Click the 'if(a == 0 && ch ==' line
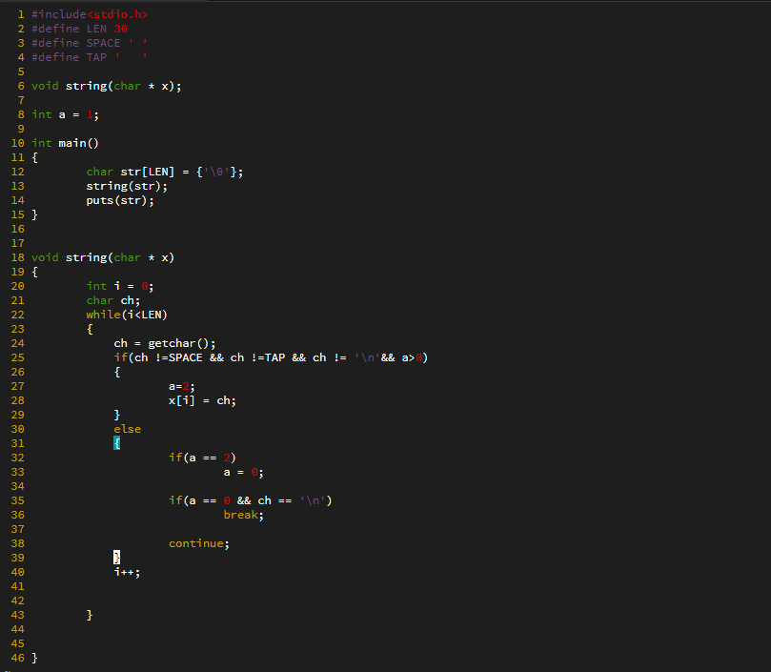Viewport: 771px width, 672px height. 251,500
